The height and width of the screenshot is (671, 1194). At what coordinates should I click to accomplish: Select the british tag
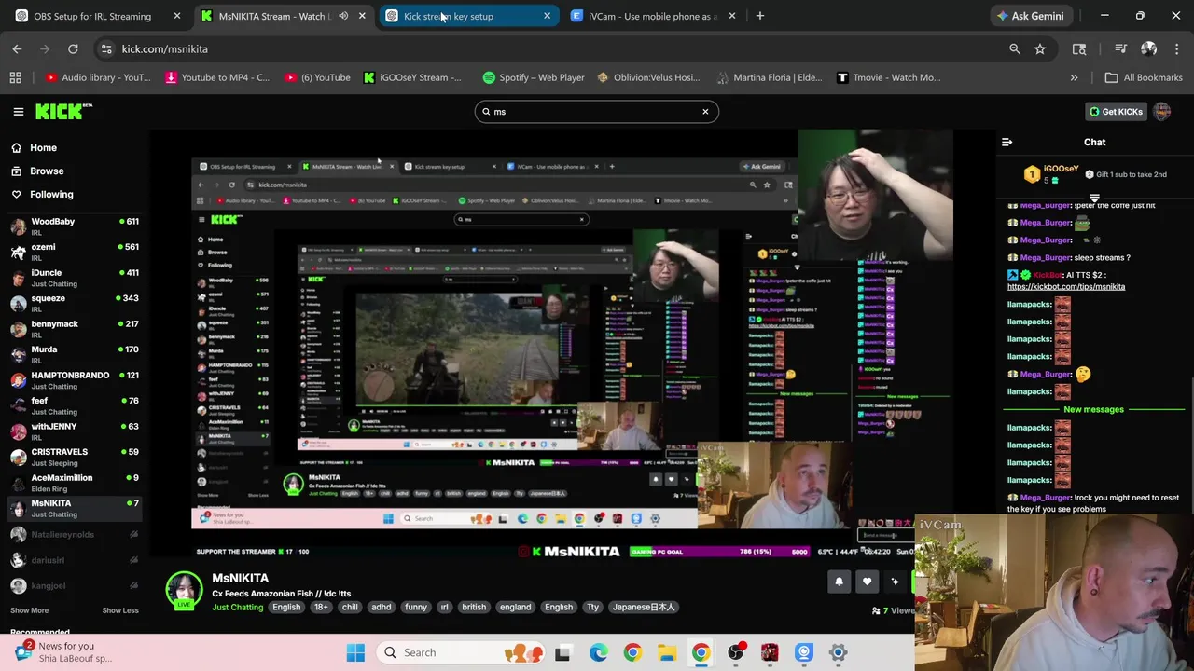pyautogui.click(x=474, y=608)
